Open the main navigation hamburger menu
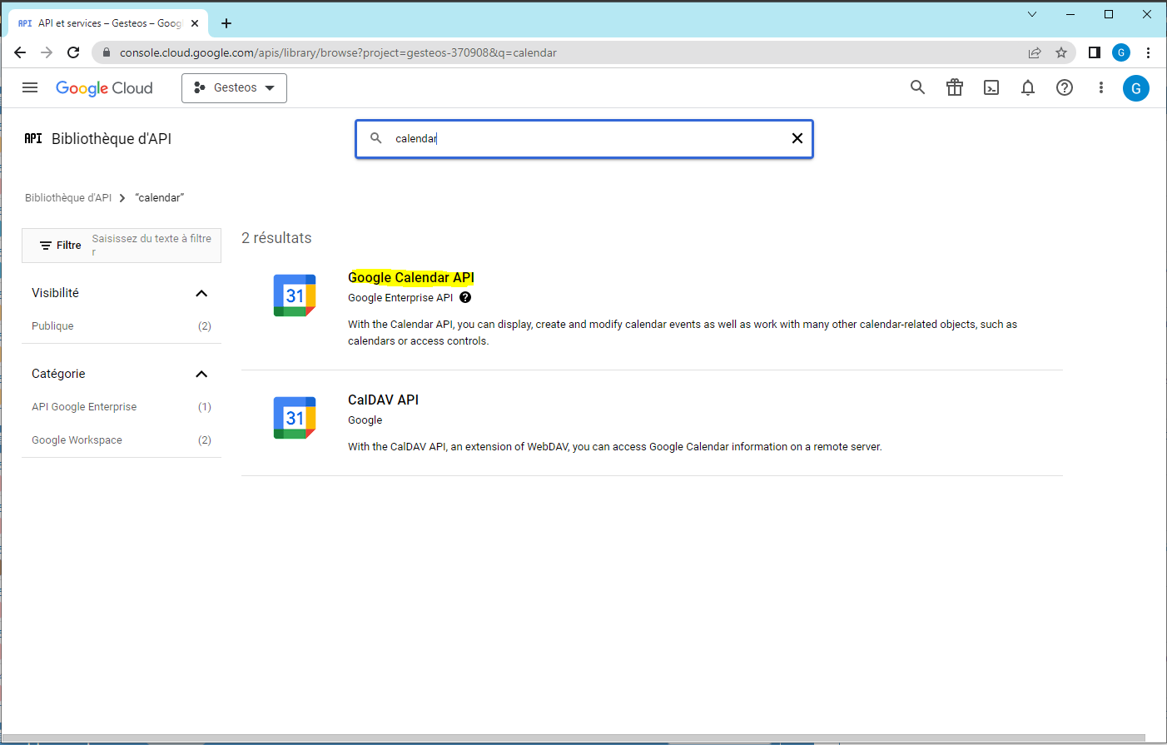The image size is (1167, 745). (x=30, y=87)
